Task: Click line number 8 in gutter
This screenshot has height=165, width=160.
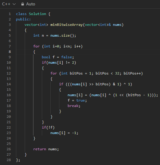Action: click(x=10, y=52)
